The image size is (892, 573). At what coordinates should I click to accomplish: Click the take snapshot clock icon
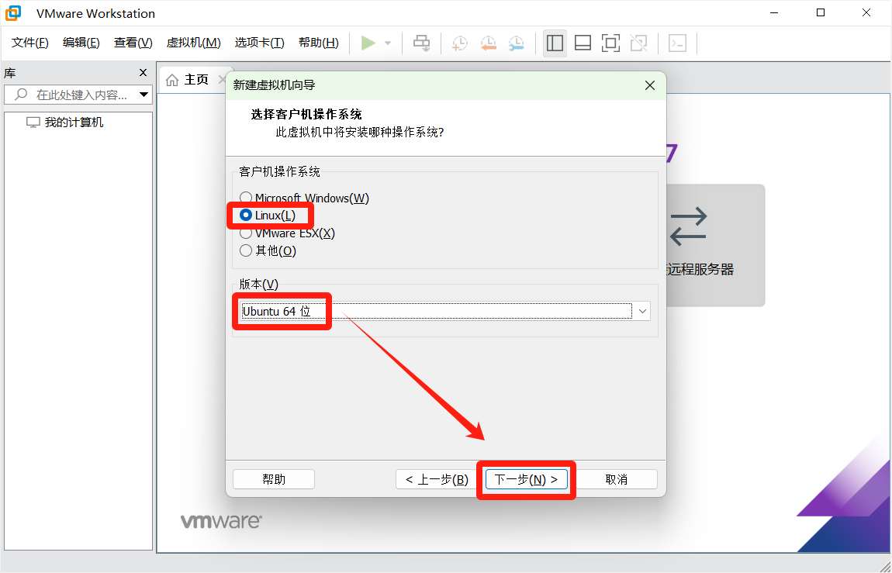[x=460, y=43]
